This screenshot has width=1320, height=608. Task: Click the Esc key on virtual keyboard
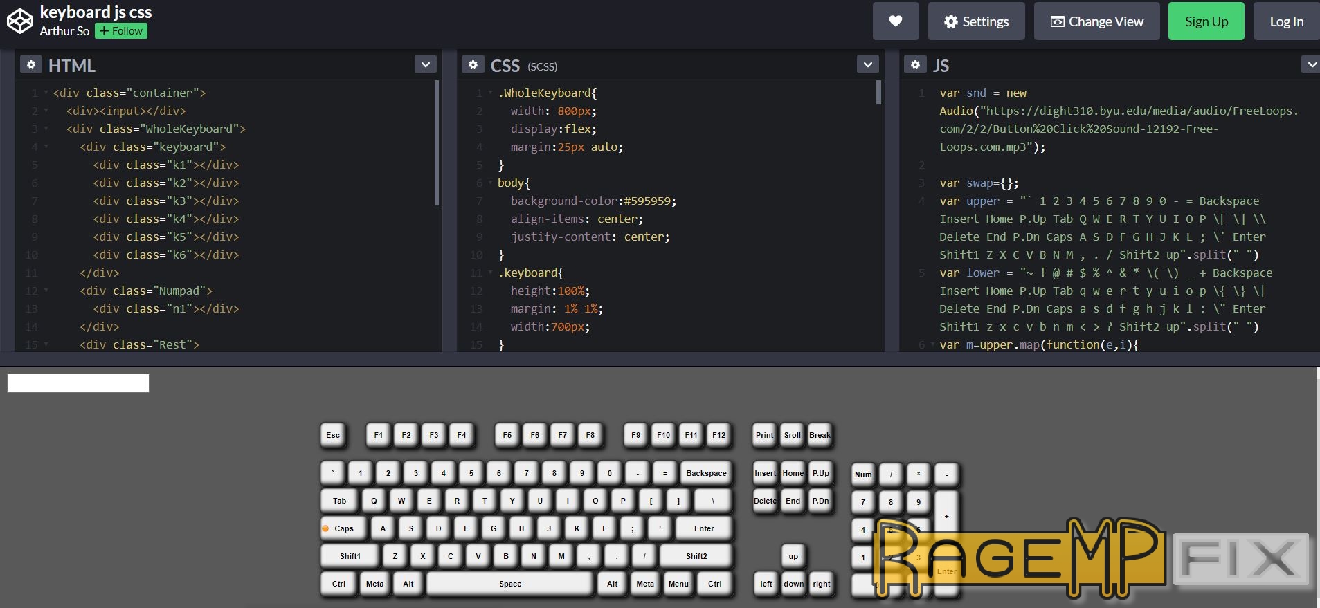[x=333, y=435]
